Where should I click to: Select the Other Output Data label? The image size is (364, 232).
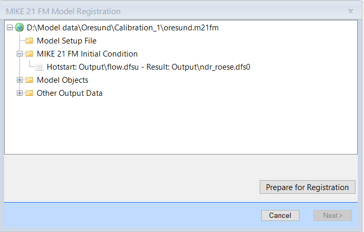coord(70,93)
